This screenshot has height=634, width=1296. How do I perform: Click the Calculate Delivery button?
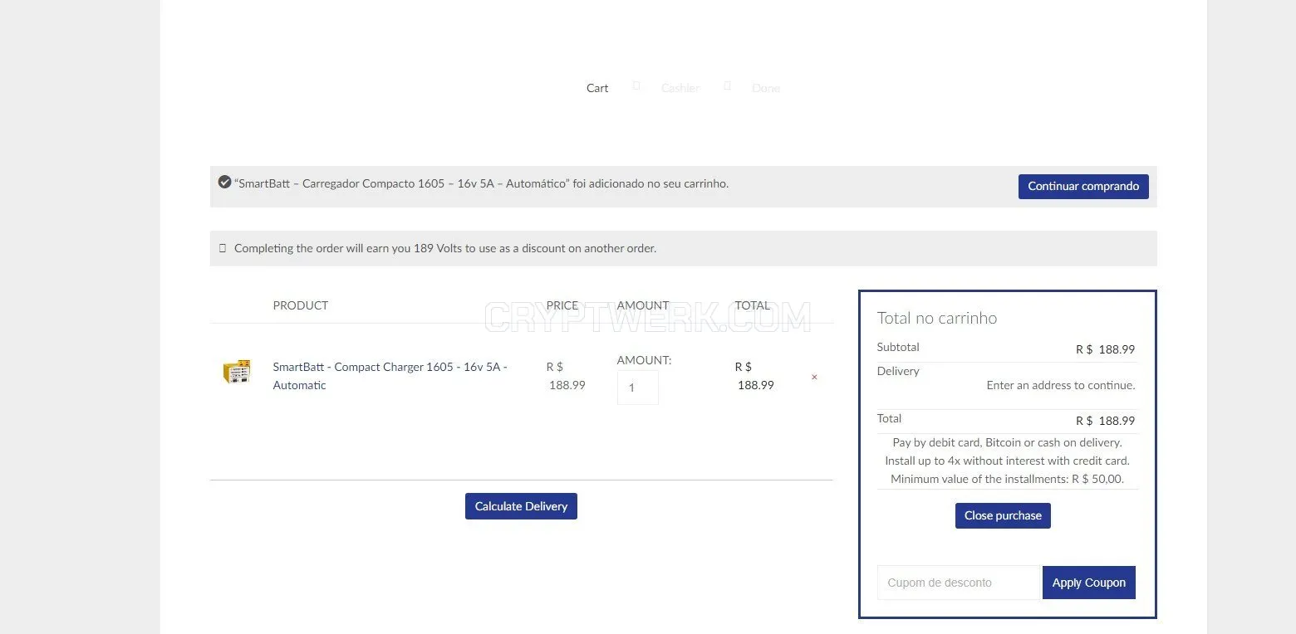coord(521,506)
